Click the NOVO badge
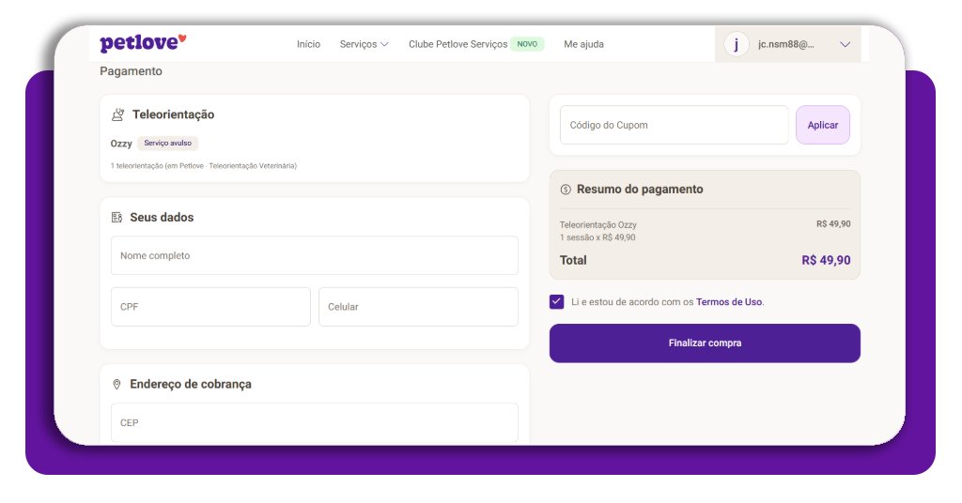Viewport: 962px width, 503px height. pos(527,44)
